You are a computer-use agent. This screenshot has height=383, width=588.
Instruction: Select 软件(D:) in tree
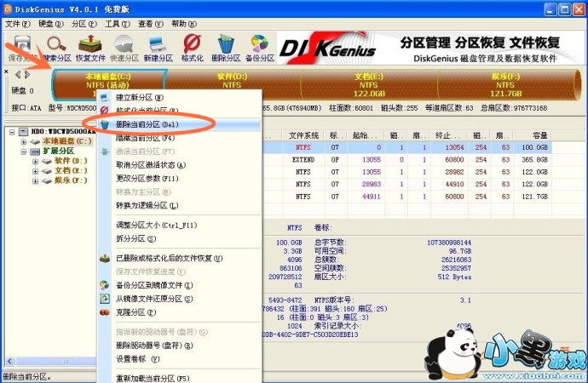coord(71,161)
